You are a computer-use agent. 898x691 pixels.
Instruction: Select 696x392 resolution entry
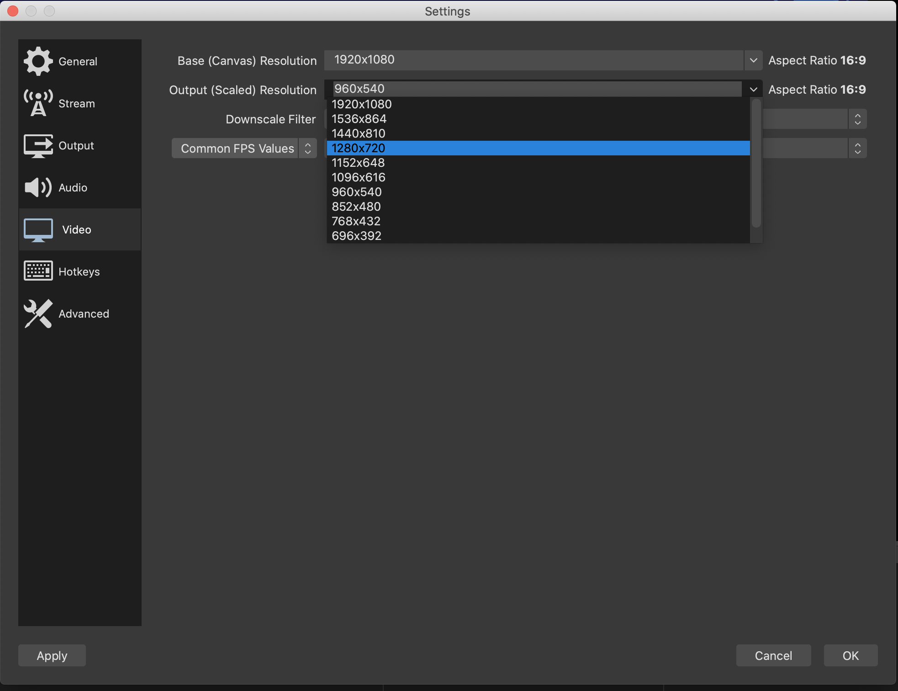tap(356, 236)
